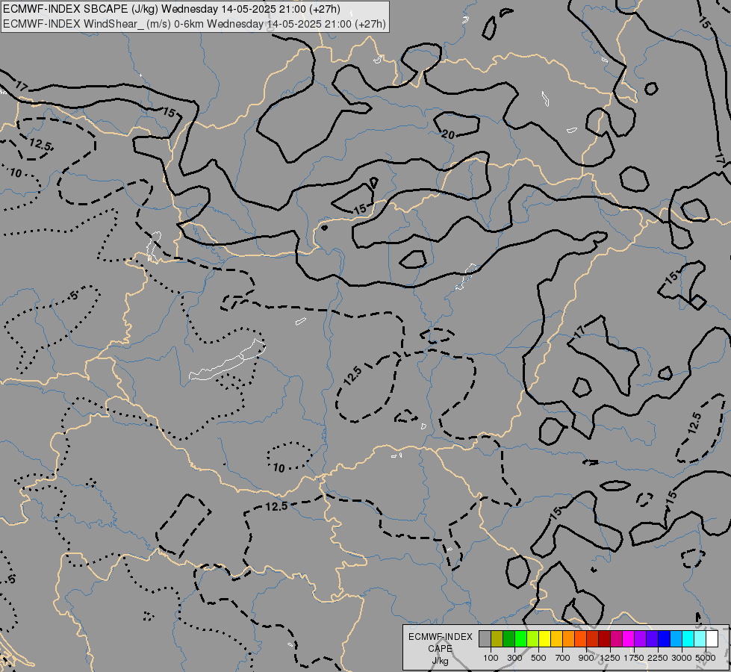
Task: Select the 1250 legend value
Action: coord(610,658)
